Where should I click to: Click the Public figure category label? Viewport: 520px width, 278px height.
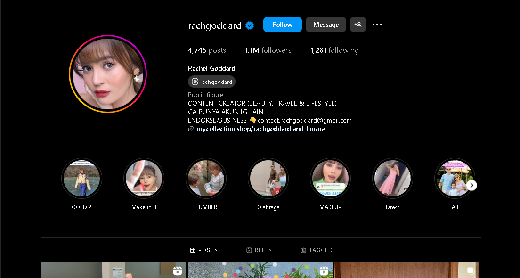[x=206, y=95]
